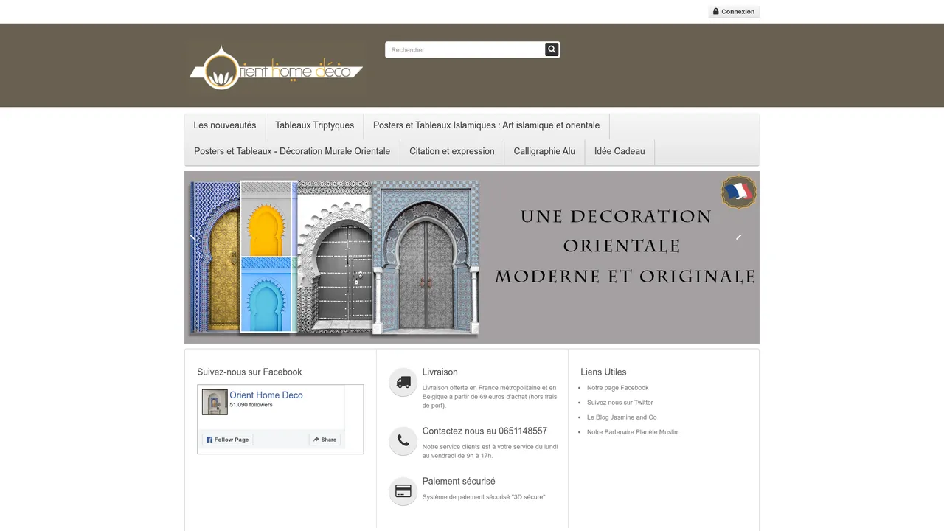Open Décoration Murale Orientale menu

pyautogui.click(x=292, y=151)
